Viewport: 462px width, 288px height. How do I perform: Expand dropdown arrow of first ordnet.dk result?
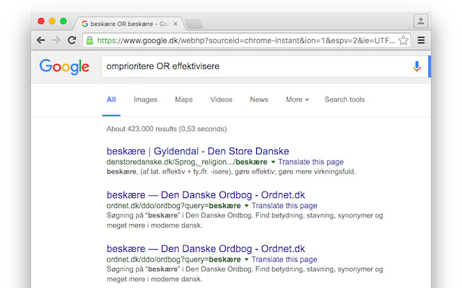(246, 206)
